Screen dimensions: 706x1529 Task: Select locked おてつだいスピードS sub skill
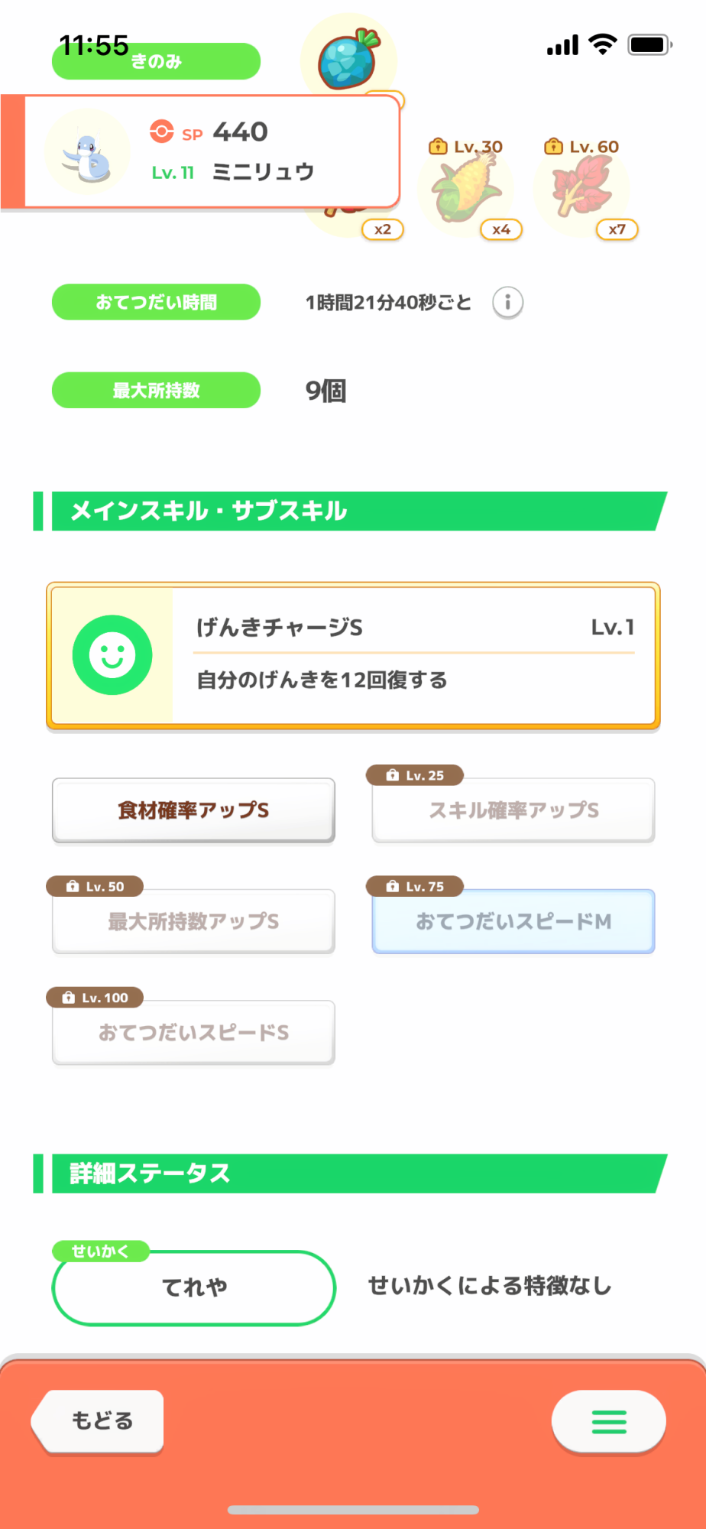click(193, 1033)
